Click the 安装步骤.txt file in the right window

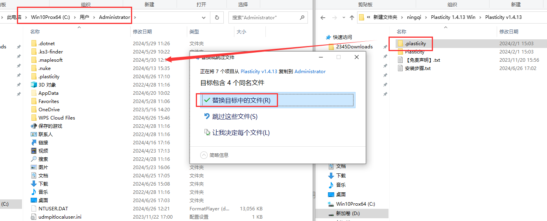418,68
